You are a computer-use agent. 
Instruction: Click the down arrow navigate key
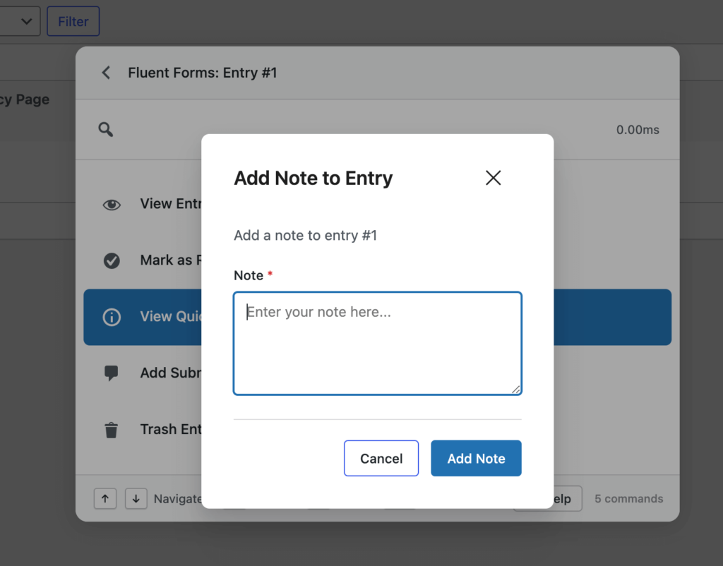pyautogui.click(x=136, y=499)
